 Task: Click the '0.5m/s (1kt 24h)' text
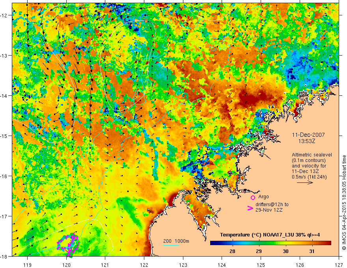(x=310, y=177)
